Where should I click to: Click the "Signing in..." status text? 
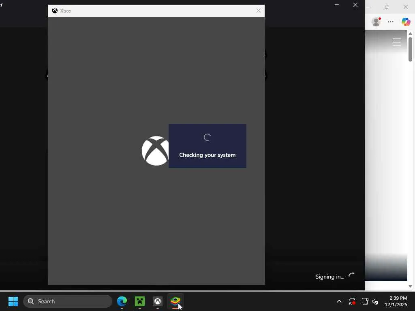click(x=330, y=277)
